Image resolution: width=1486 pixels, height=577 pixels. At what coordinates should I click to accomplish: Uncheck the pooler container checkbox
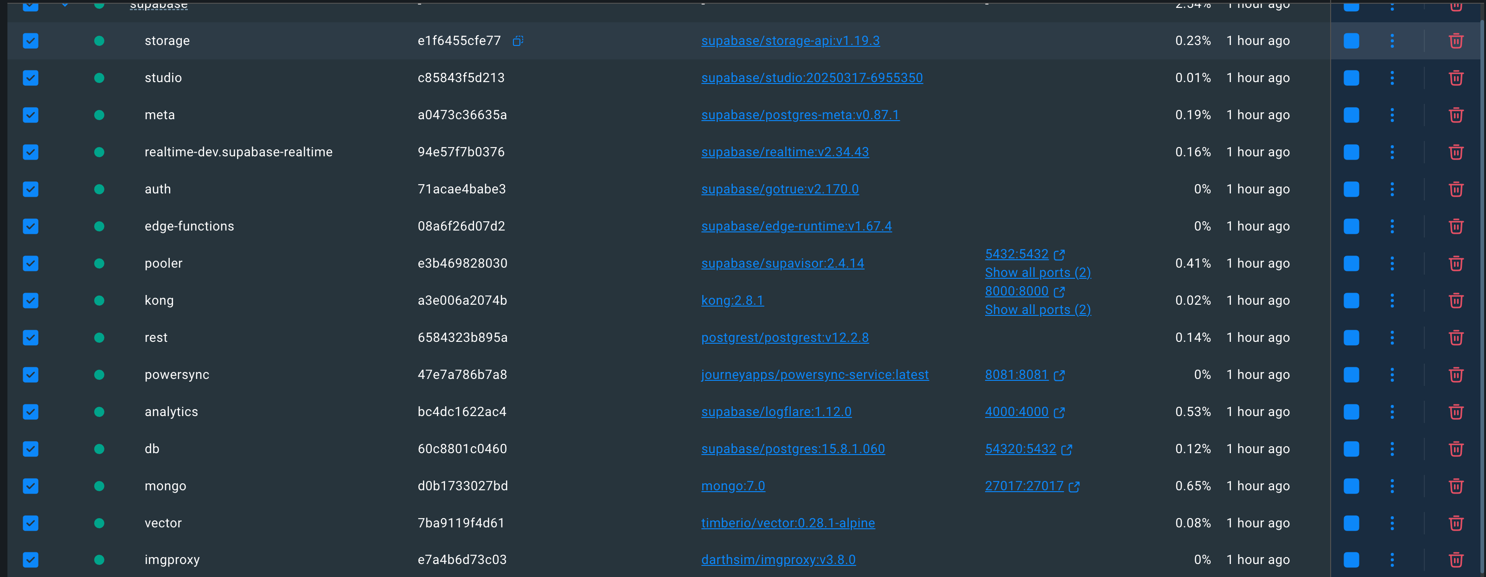31,263
